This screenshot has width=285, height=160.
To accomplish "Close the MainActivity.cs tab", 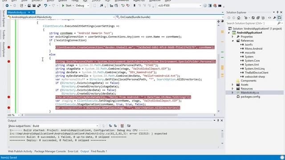I will coord(33,12).
